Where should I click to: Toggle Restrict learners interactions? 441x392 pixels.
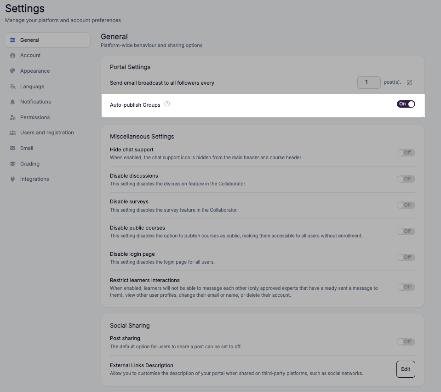(x=406, y=287)
